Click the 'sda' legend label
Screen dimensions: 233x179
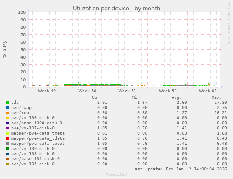click(x=15, y=103)
